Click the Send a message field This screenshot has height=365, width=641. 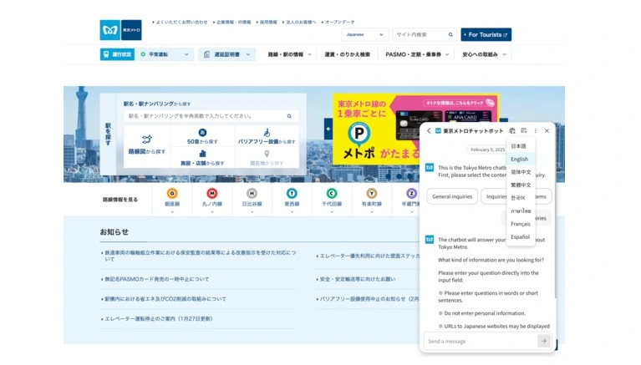[481, 341]
